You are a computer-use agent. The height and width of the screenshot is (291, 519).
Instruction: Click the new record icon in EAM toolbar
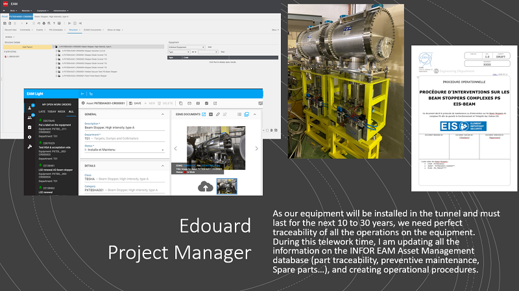click(x=10, y=23)
